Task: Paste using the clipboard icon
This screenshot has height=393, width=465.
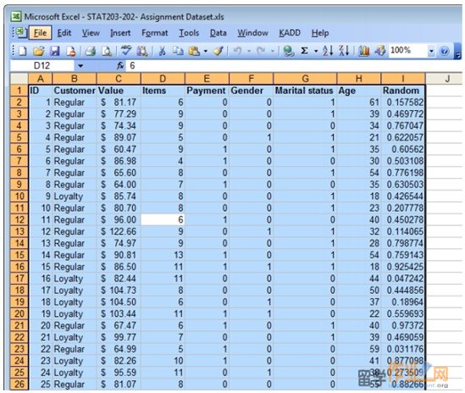Action: point(194,52)
